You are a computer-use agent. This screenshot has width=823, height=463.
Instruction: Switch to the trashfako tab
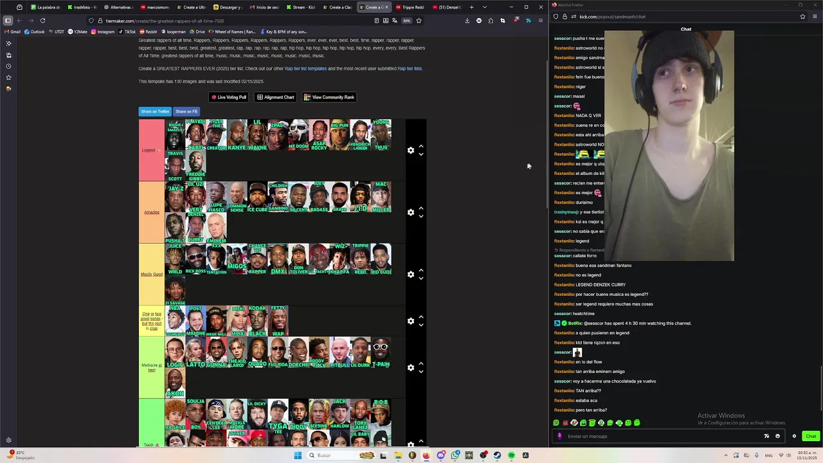[x=82, y=7]
